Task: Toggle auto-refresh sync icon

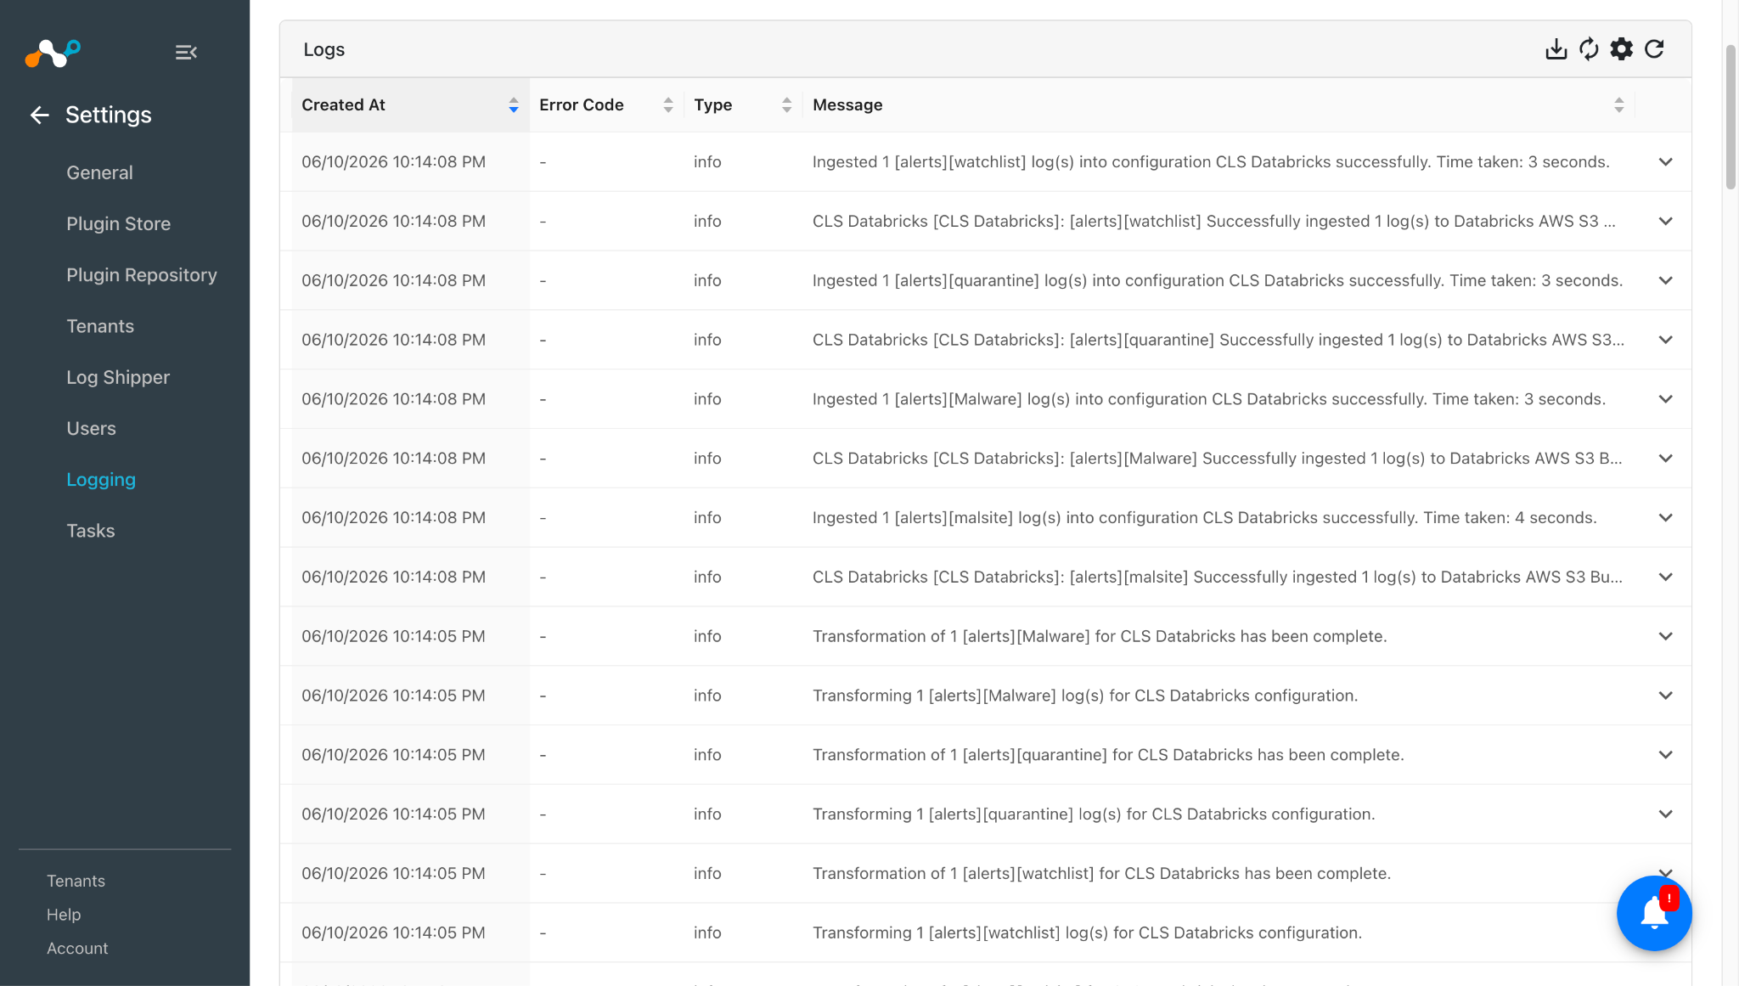Action: [1589, 49]
